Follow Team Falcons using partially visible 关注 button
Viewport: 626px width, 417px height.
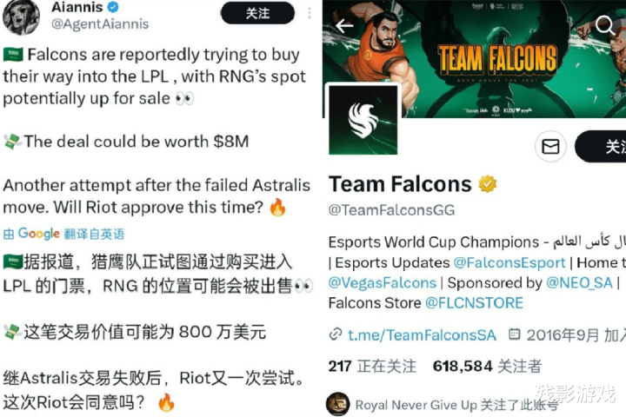tap(601, 147)
